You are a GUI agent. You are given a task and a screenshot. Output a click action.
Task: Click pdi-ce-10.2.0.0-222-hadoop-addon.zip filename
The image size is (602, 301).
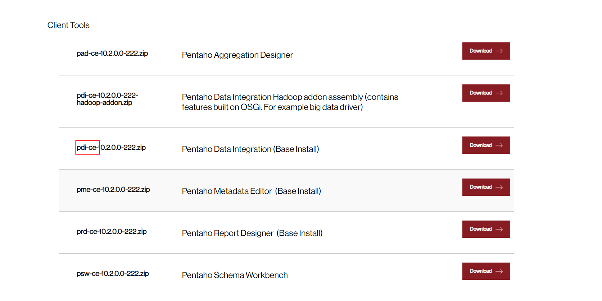107,99
